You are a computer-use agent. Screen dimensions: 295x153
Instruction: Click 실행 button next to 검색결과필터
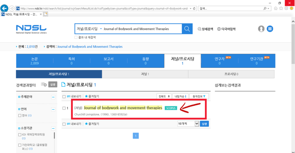coord(53,84)
